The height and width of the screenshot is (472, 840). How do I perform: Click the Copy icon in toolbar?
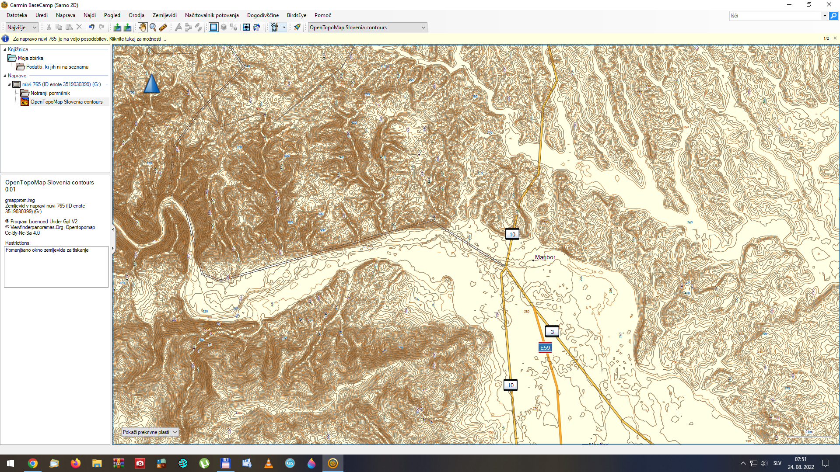coord(59,27)
